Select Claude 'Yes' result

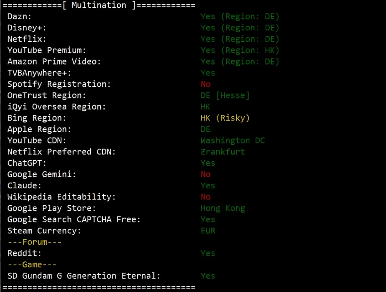click(x=208, y=186)
